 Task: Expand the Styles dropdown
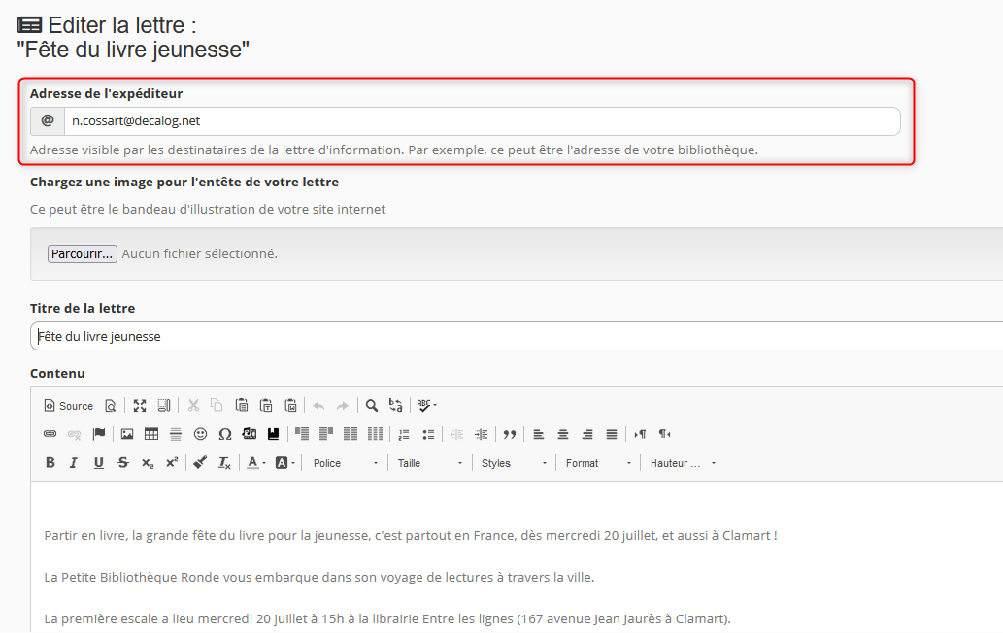click(x=514, y=463)
